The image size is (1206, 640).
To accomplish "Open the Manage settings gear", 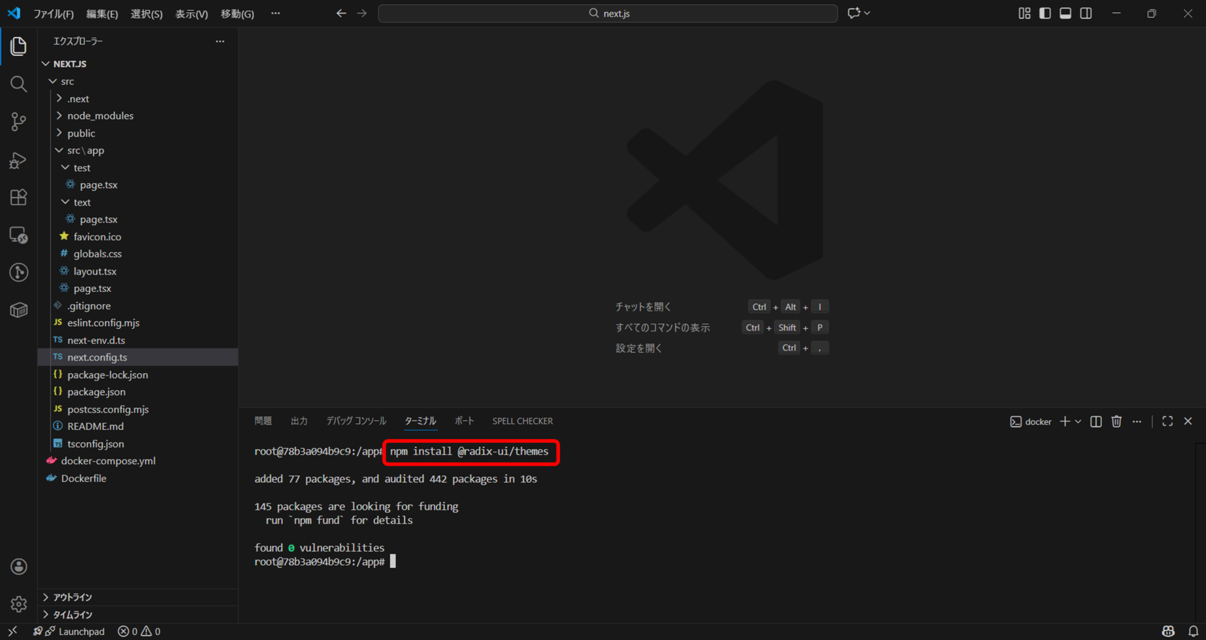I will 18,604.
